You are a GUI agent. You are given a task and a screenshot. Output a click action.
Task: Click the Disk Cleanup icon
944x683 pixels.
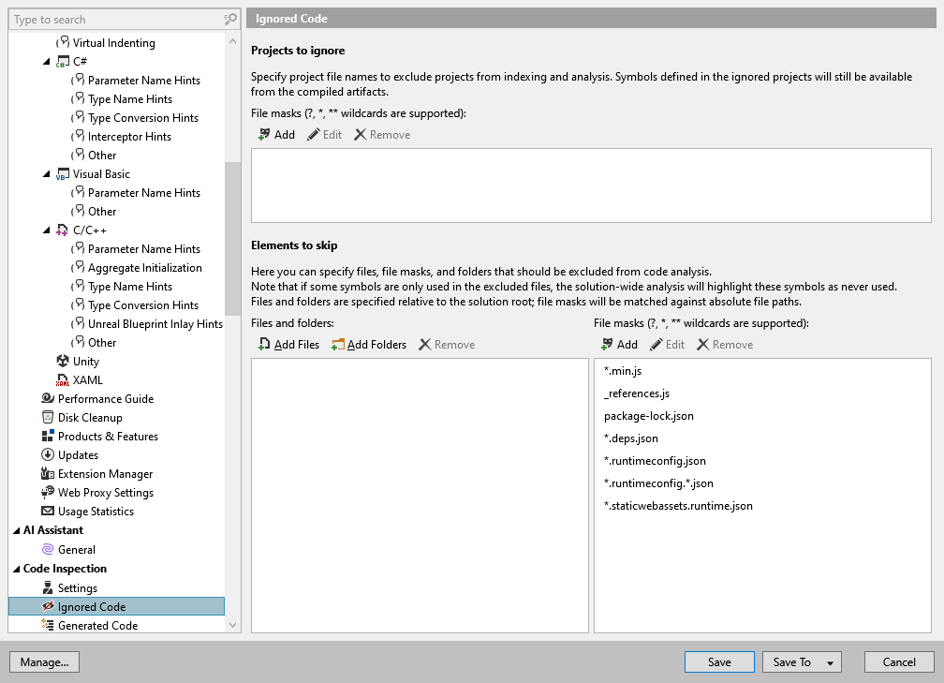point(48,417)
